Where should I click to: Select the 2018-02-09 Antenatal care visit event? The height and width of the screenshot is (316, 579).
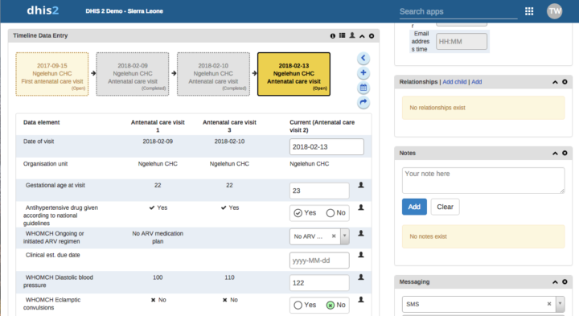133,74
